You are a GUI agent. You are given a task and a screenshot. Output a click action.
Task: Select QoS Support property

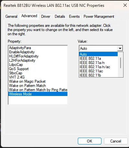pyautogui.click(x=38, y=69)
